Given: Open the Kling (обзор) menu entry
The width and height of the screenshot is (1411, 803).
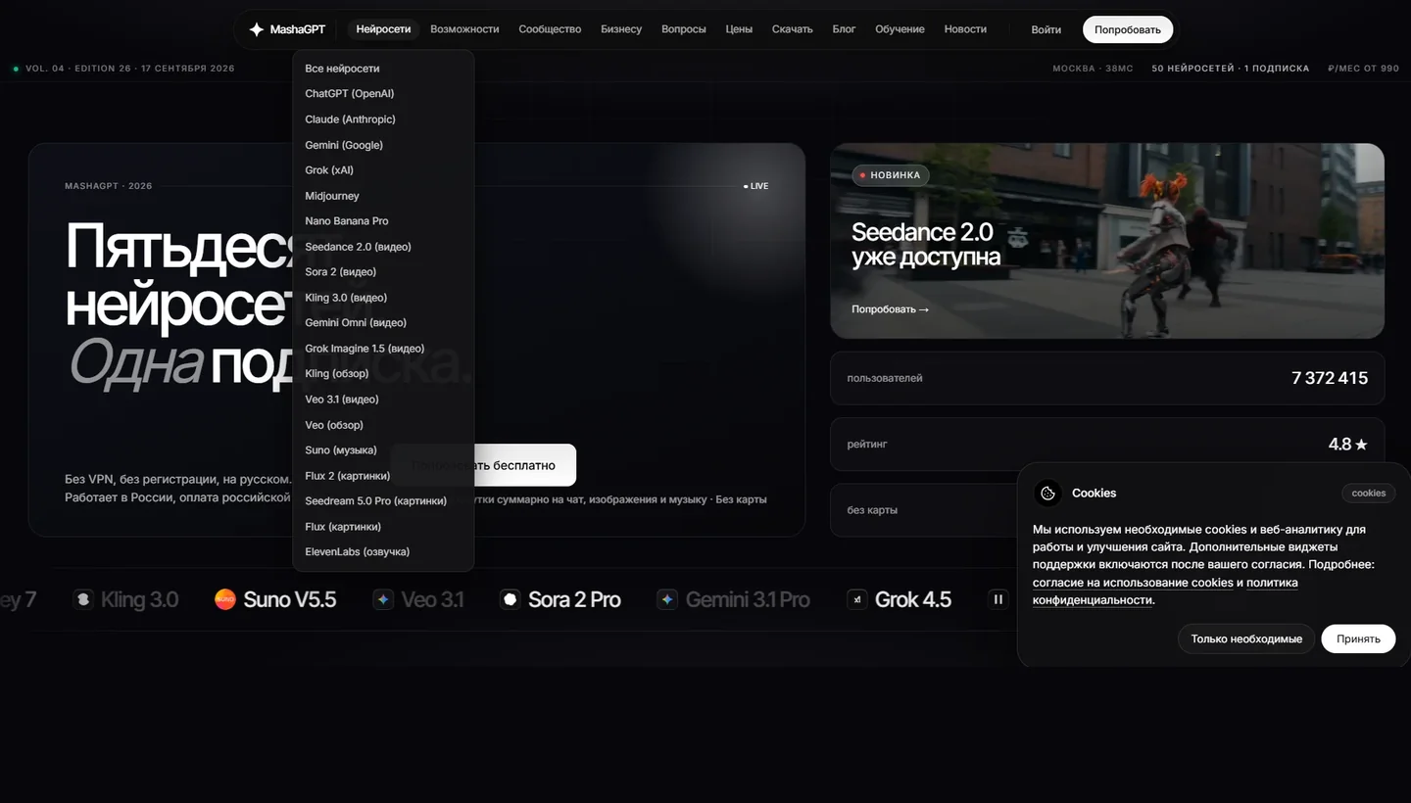Looking at the screenshot, I should (x=383, y=374).
